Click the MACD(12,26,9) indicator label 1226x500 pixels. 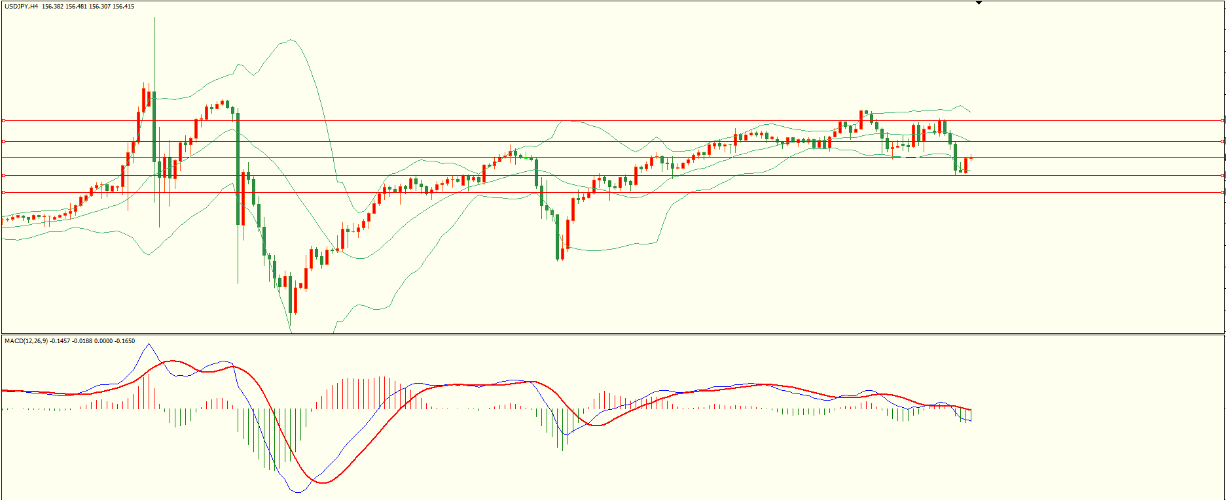[26, 341]
